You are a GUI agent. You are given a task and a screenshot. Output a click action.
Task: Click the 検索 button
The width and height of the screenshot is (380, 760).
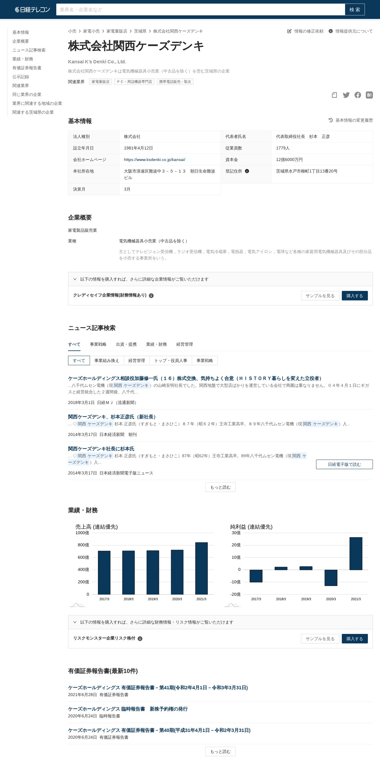(355, 9)
